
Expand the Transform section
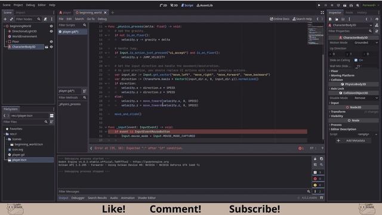coord(338,112)
